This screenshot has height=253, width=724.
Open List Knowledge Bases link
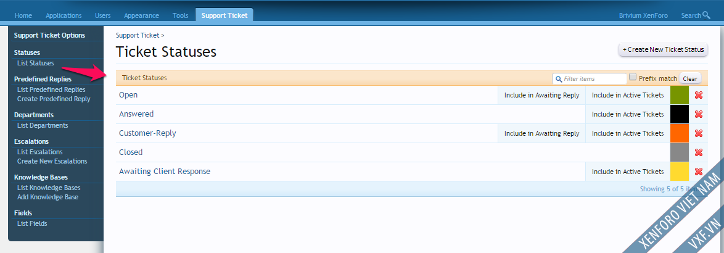(x=49, y=188)
